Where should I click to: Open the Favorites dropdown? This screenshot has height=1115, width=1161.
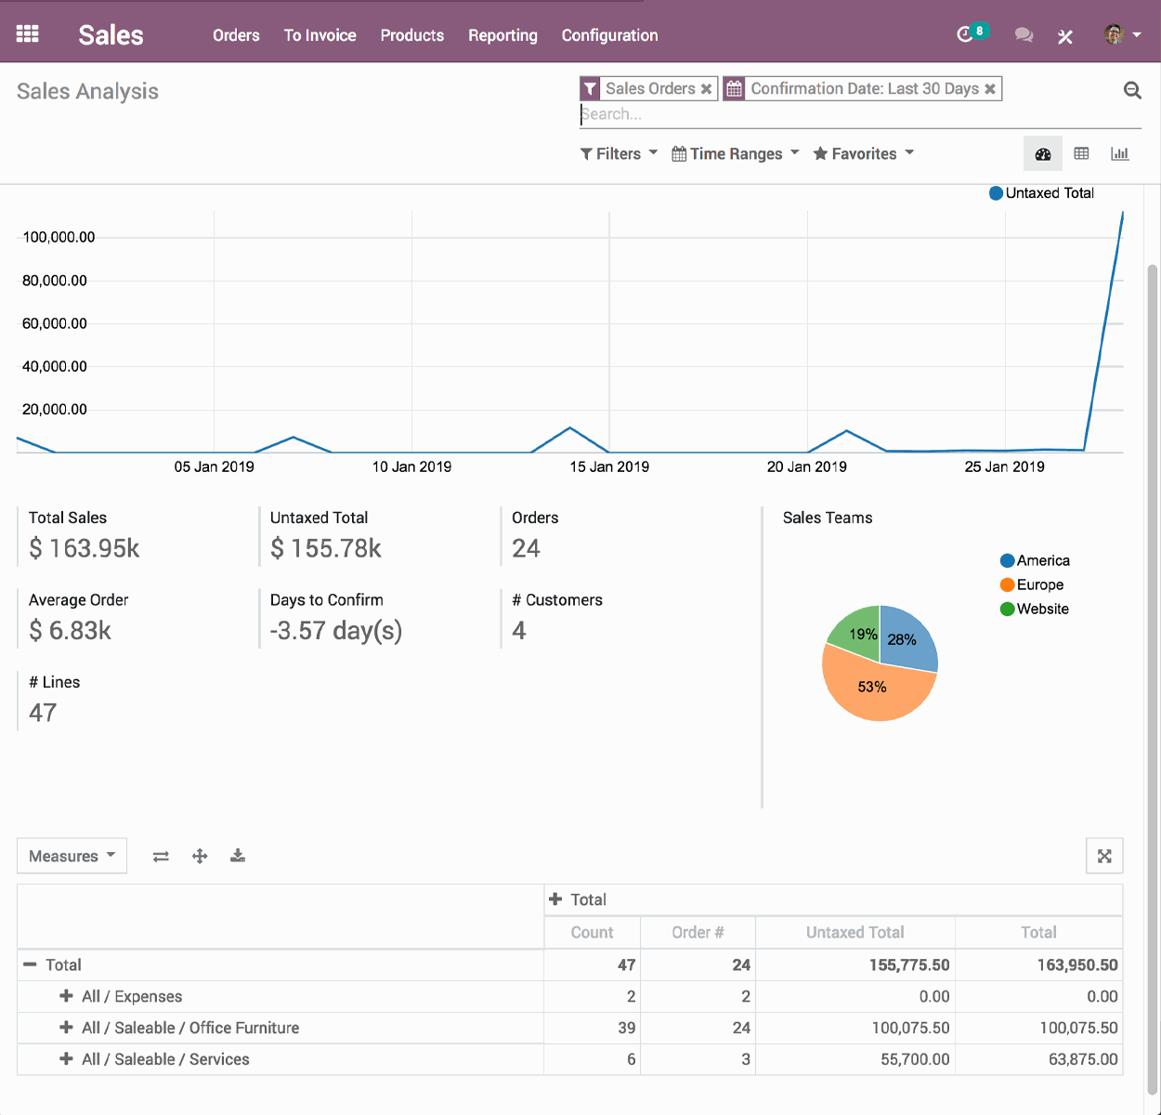pos(862,153)
